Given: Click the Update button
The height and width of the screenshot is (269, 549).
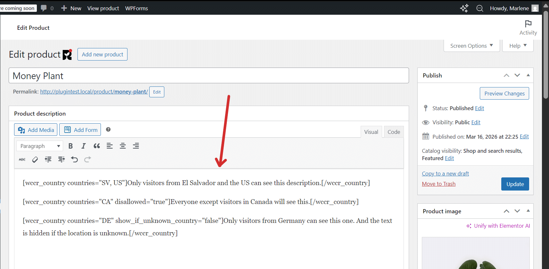Looking at the screenshot, I should pyautogui.click(x=515, y=184).
